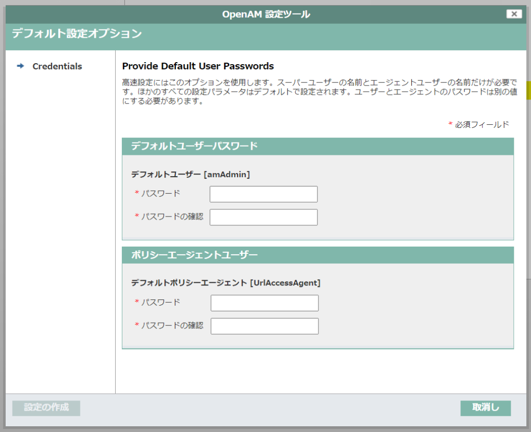This screenshot has width=531, height=432.
Task: Focus the UrlAccessAgent パスワード field
Action: pyautogui.click(x=264, y=303)
